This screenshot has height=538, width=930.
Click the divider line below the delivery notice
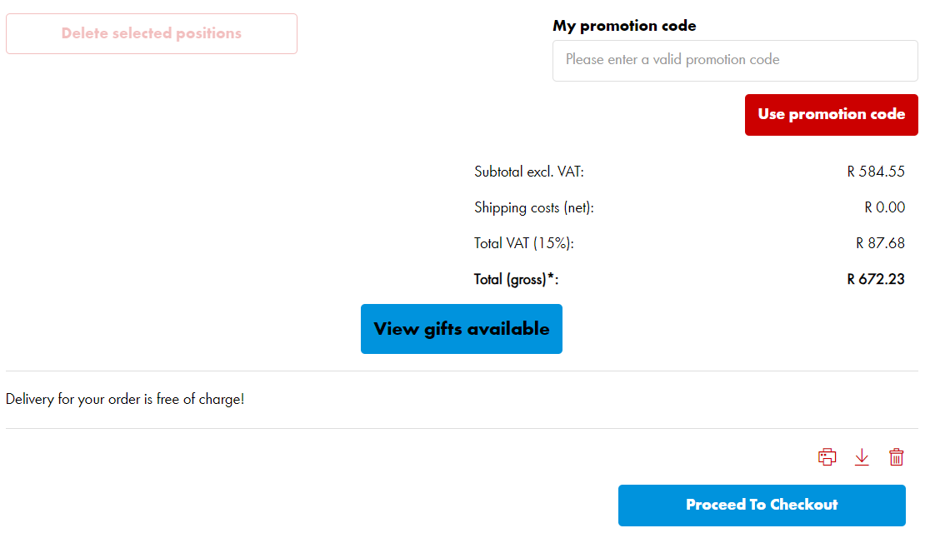coord(462,428)
